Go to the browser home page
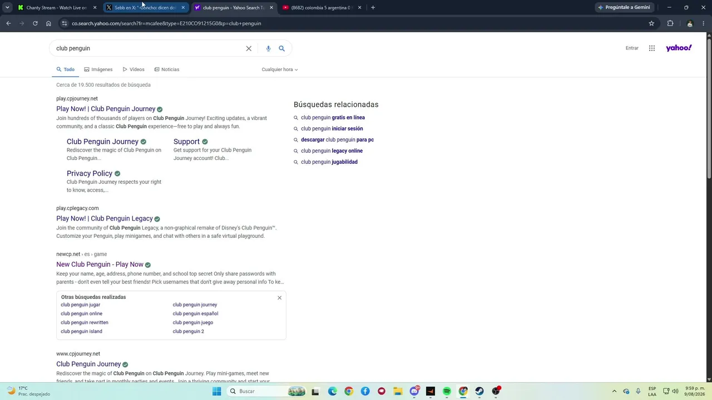712x400 pixels. [48, 23]
